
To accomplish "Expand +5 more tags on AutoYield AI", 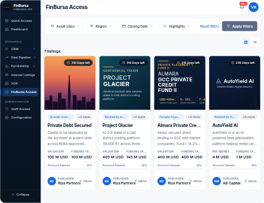I will point(249,117).
